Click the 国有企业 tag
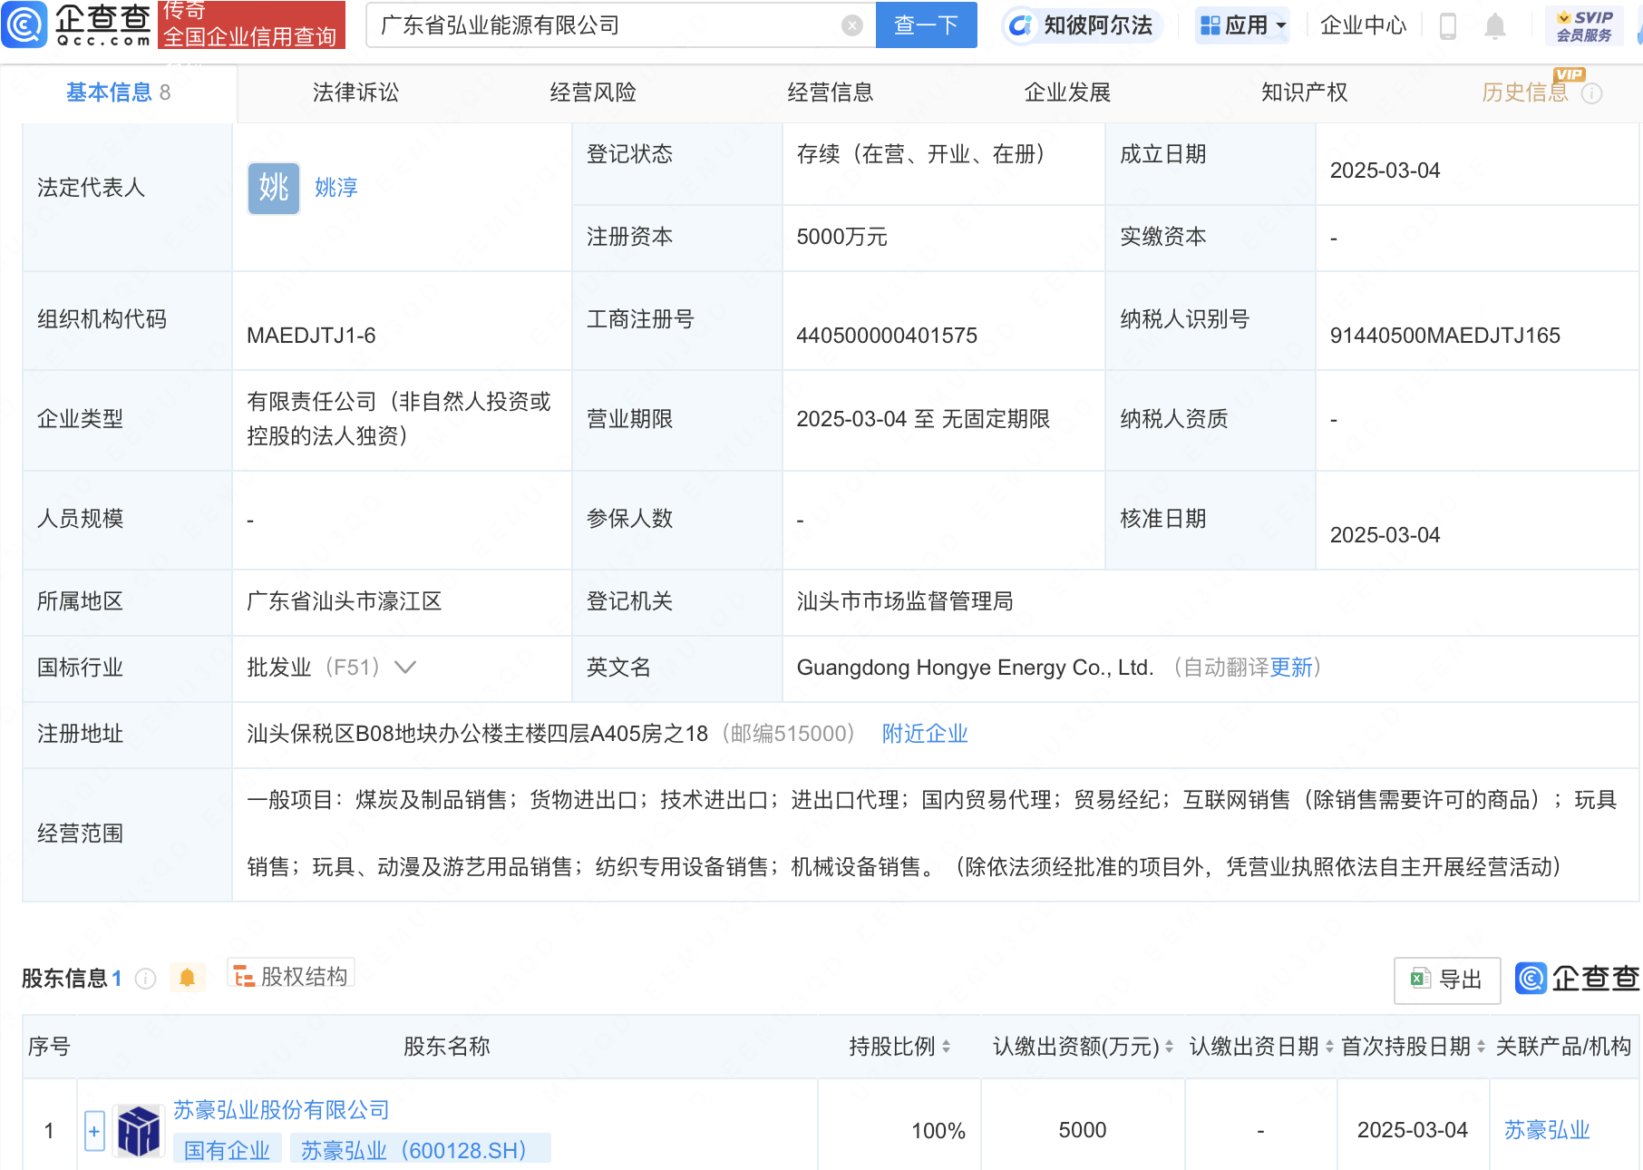 (227, 1151)
